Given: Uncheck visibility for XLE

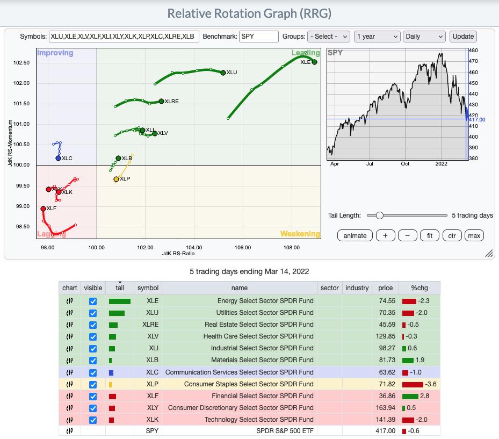Looking at the screenshot, I should pyautogui.click(x=93, y=301).
